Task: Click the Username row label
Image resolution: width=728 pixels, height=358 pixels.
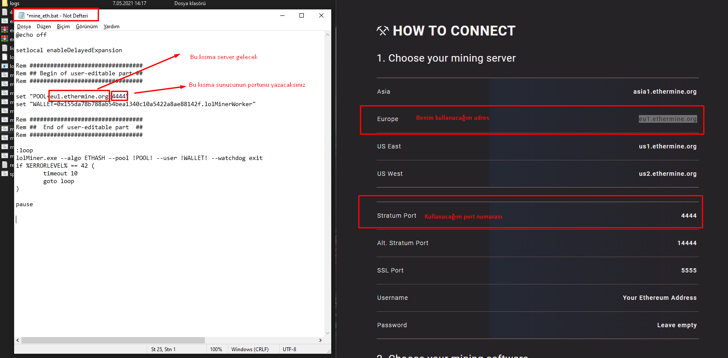Action: click(x=392, y=298)
